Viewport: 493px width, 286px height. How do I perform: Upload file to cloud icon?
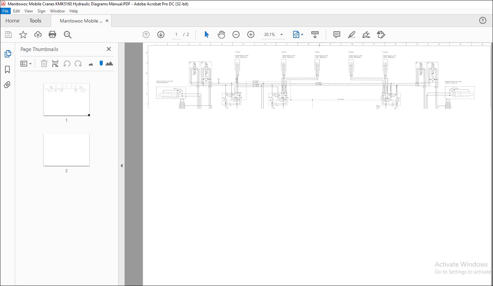pos(38,35)
